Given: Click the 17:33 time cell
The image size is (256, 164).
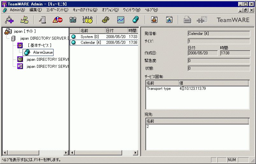Looking at the screenshot, I should [133, 37].
